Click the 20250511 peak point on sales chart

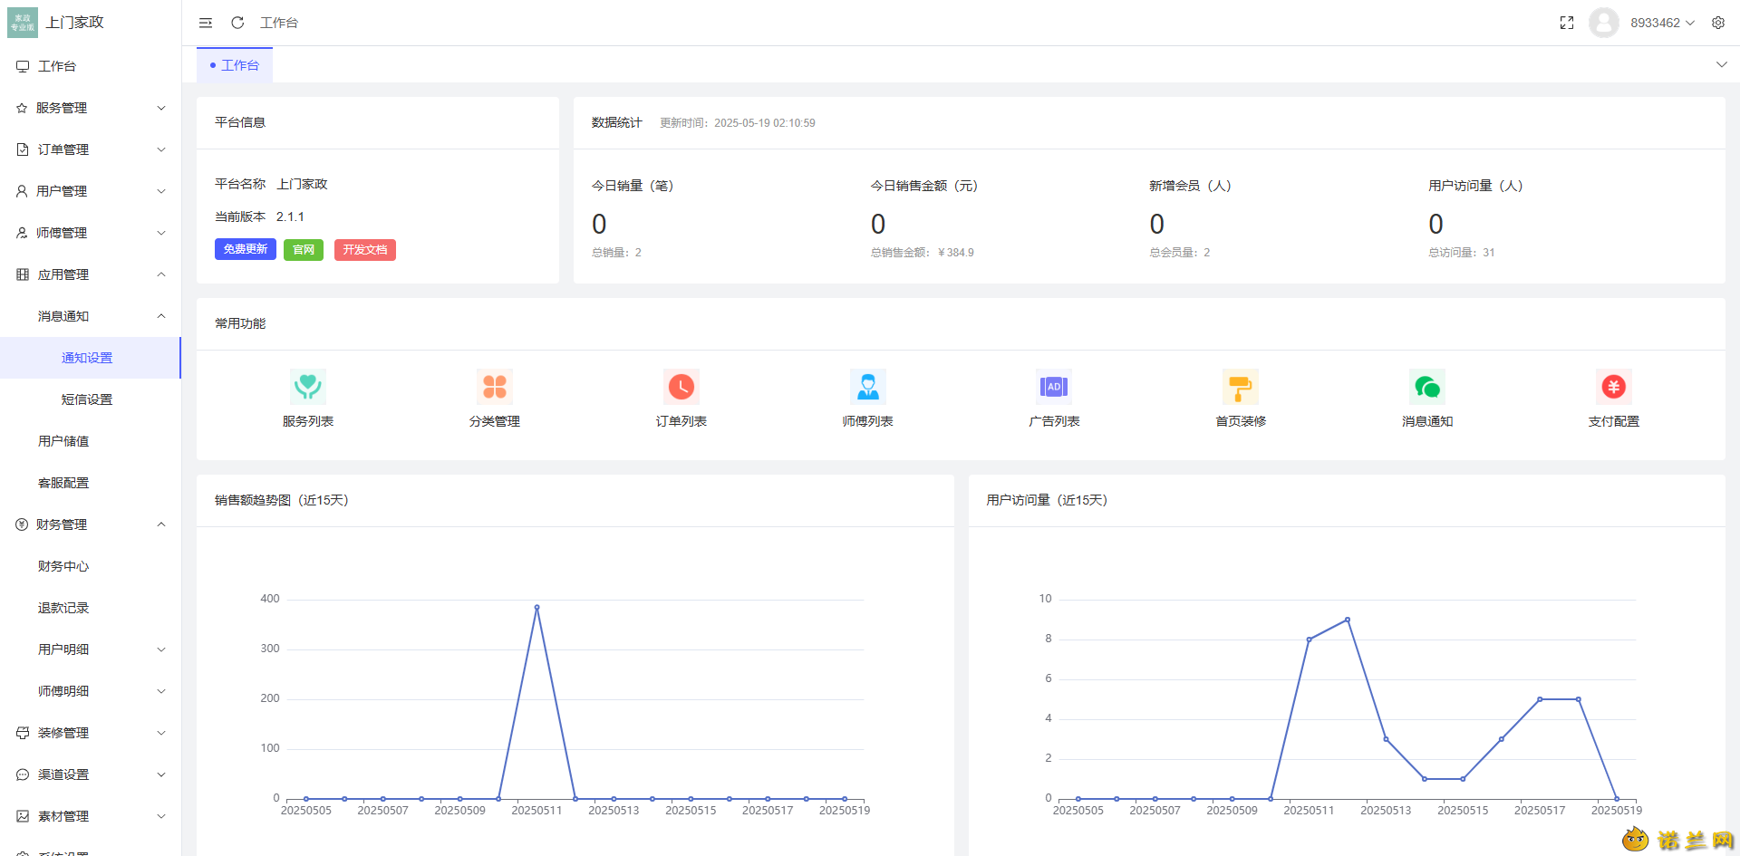pos(536,607)
